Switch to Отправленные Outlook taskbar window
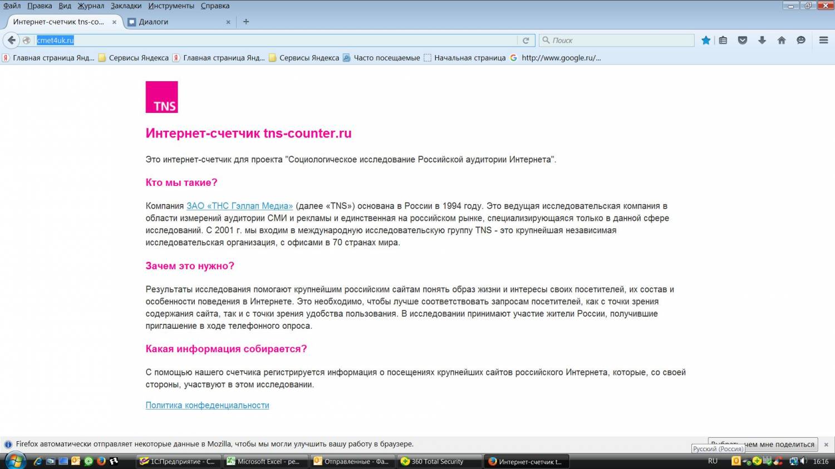The height and width of the screenshot is (469, 835). pos(352,461)
